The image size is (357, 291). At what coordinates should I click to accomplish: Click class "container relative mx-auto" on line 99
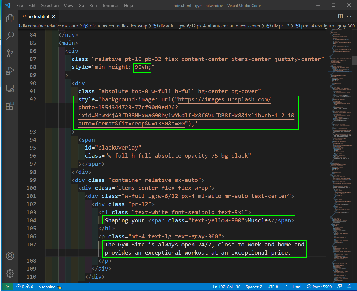(155, 180)
